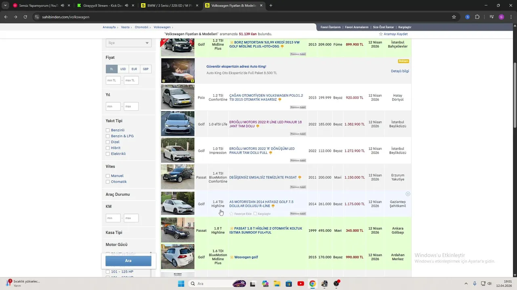Check the Otomatik transmission filter
The width and height of the screenshot is (517, 290).
(x=108, y=182)
